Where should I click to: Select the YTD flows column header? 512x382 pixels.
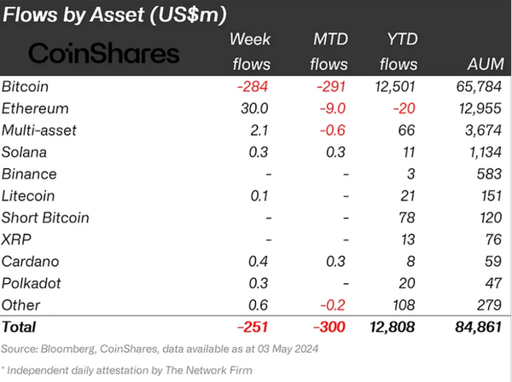tap(399, 51)
